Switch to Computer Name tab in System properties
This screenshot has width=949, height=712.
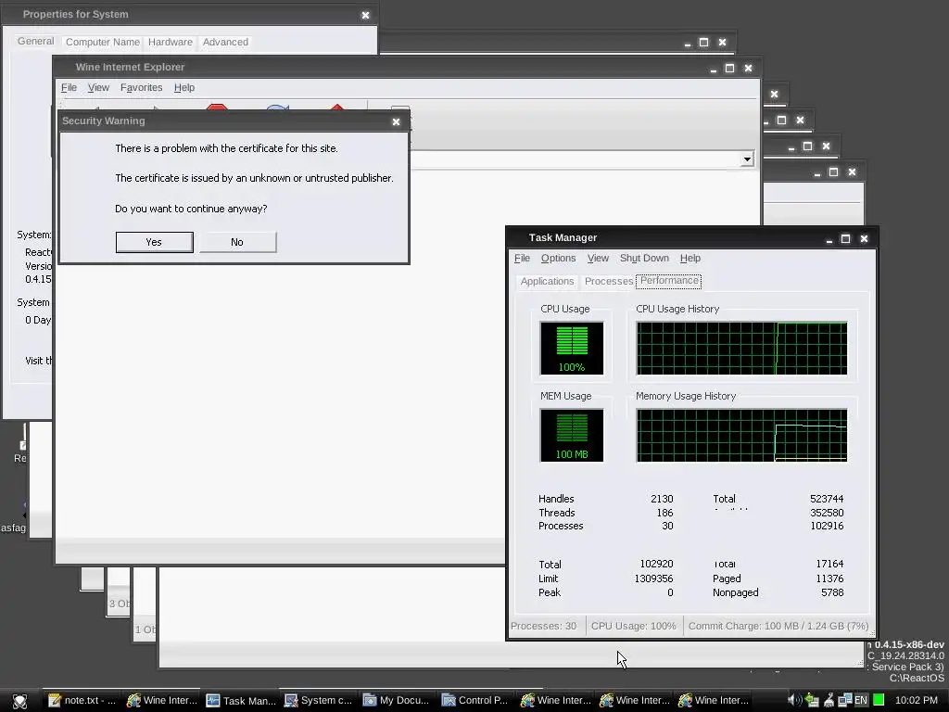[102, 42]
